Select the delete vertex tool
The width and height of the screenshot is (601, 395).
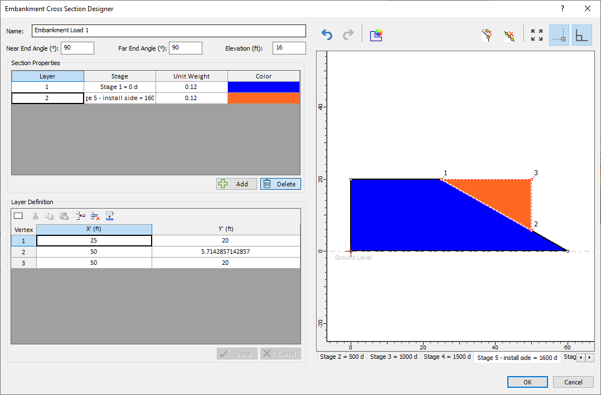[x=508, y=34]
